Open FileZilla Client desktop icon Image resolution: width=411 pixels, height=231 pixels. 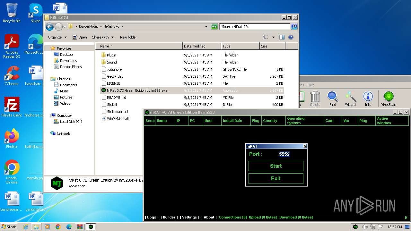tap(12, 107)
